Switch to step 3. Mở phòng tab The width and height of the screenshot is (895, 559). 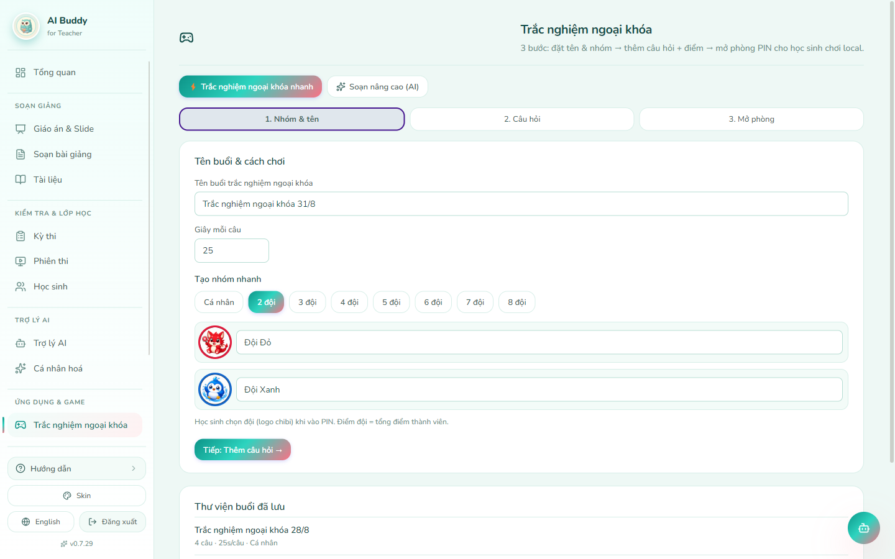(x=751, y=119)
